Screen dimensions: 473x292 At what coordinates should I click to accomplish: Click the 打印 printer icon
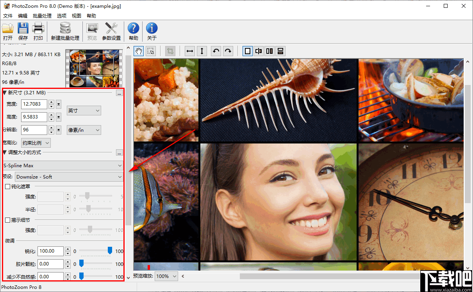(x=38, y=31)
